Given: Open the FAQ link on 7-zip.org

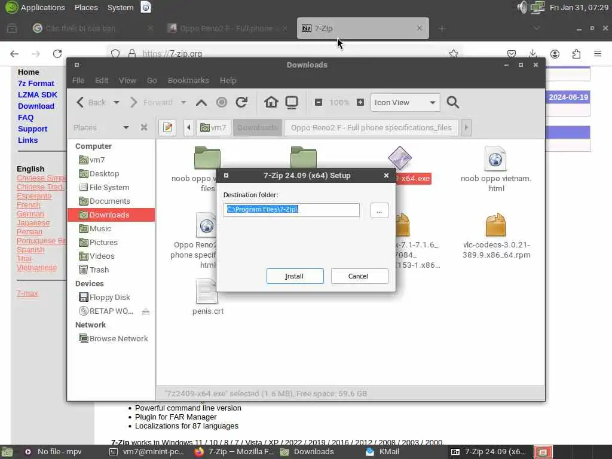Looking at the screenshot, I should click(x=26, y=118).
